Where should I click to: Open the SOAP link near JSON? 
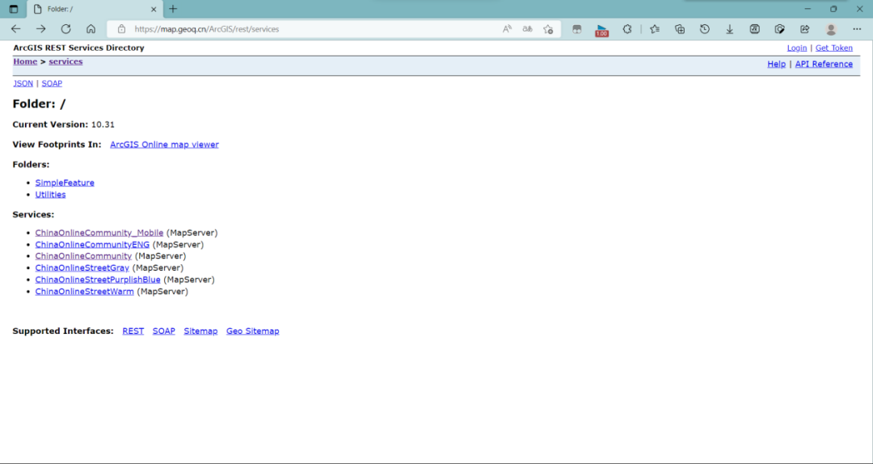tap(52, 83)
